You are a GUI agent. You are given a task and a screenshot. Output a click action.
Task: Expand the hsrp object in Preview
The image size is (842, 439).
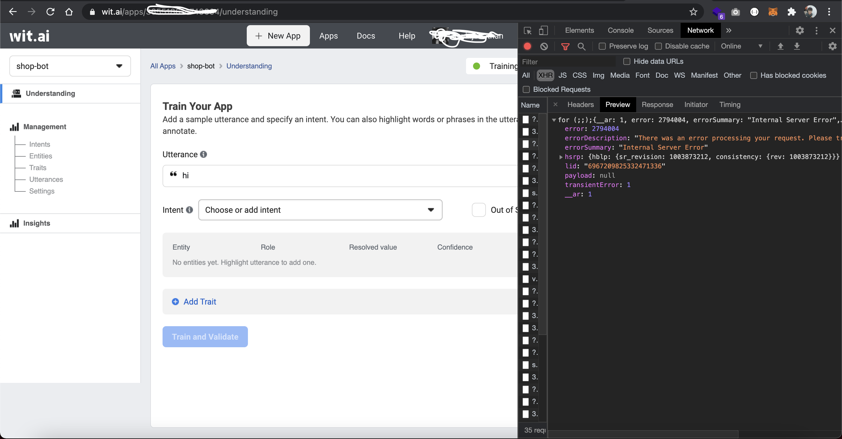[561, 157]
